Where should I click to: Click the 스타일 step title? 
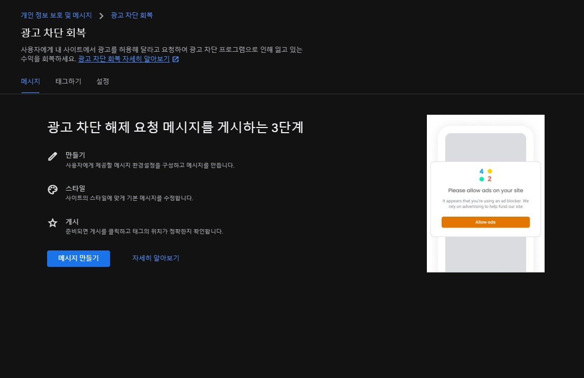75,188
